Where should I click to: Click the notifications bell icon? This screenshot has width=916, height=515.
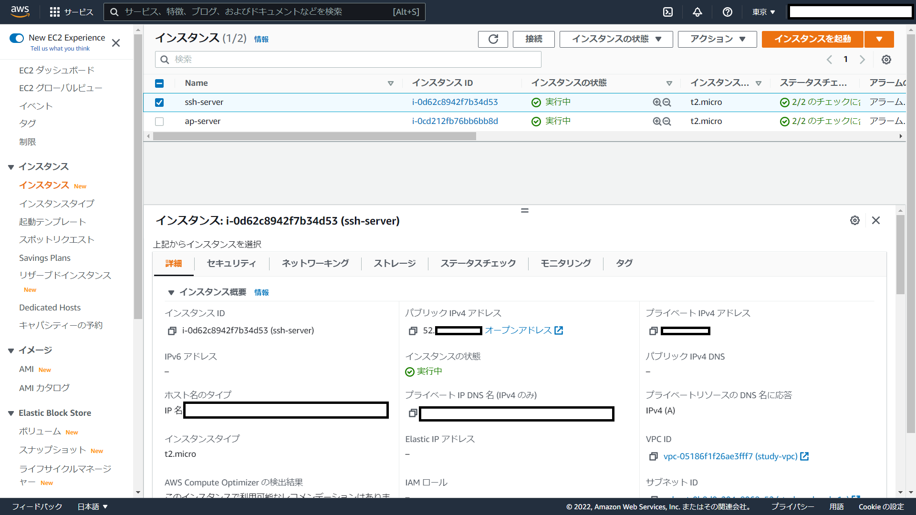pos(697,12)
